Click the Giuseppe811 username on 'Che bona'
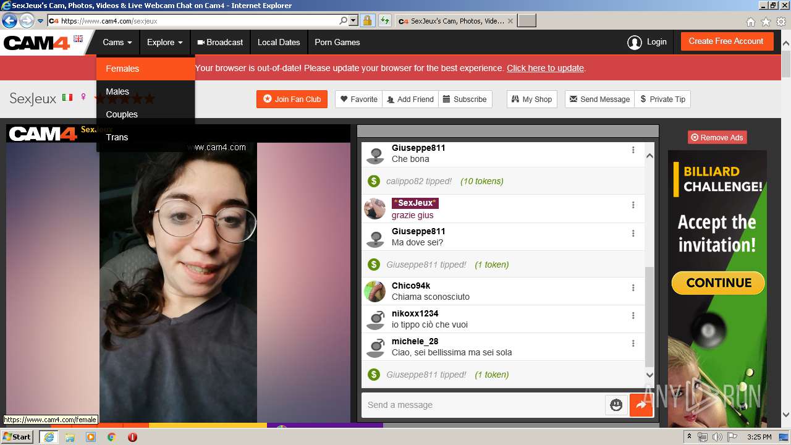Screen dimensions: 791x445 click(x=418, y=148)
